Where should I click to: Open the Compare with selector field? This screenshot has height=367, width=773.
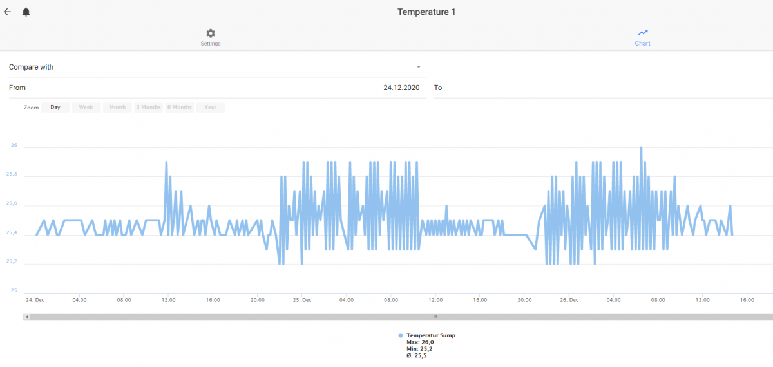pyautogui.click(x=217, y=67)
